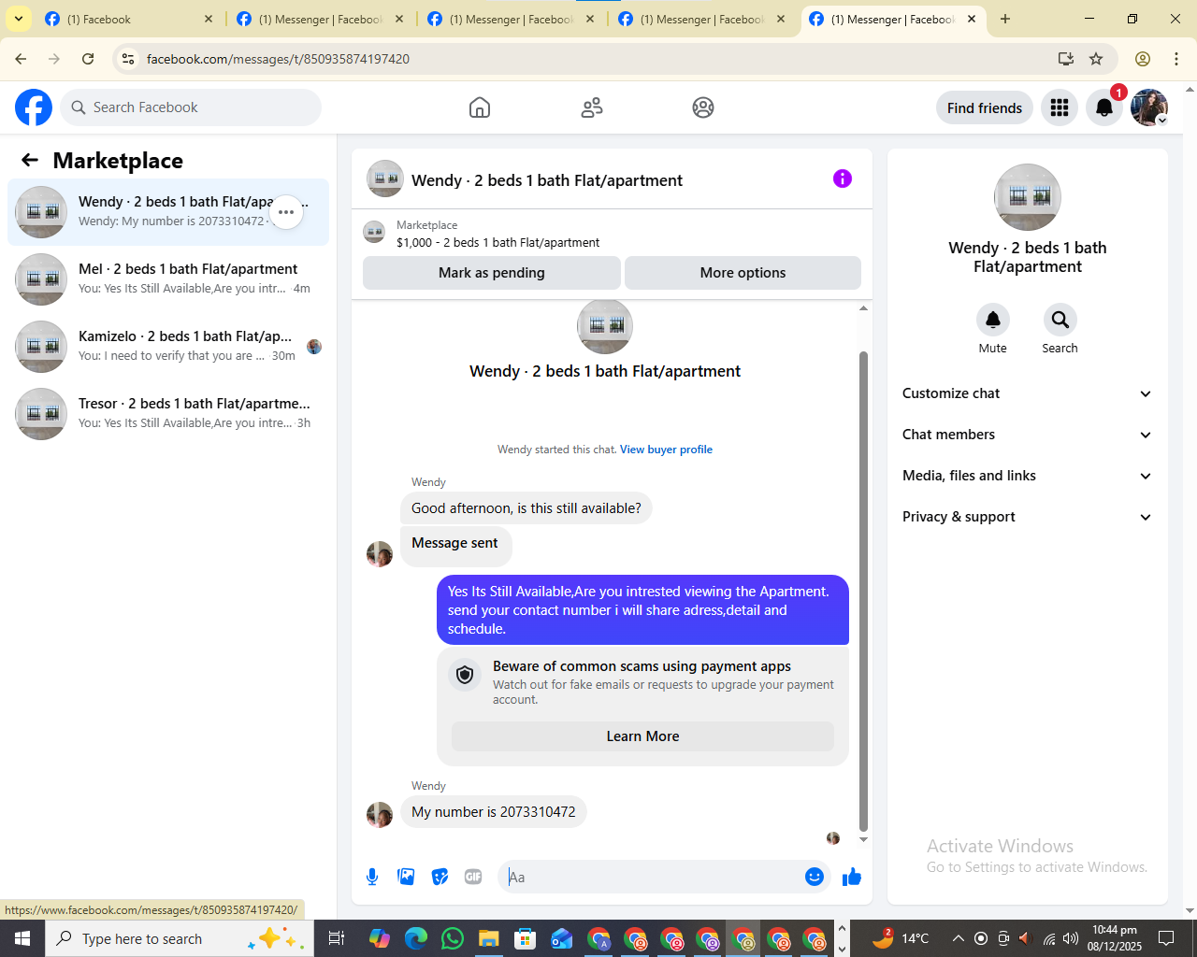Click the chat scrollbar up arrow
This screenshot has height=957, width=1197.
click(x=863, y=308)
